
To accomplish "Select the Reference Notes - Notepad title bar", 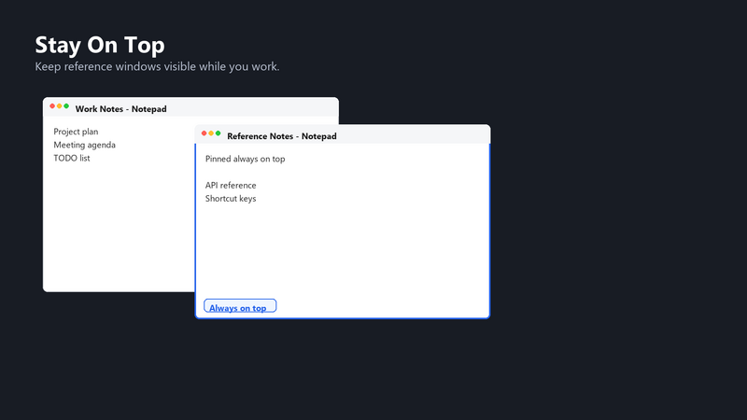I will 343,134.
